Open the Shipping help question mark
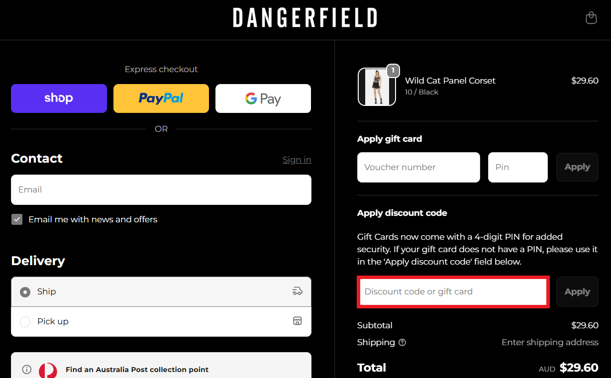The image size is (611, 378). (403, 342)
